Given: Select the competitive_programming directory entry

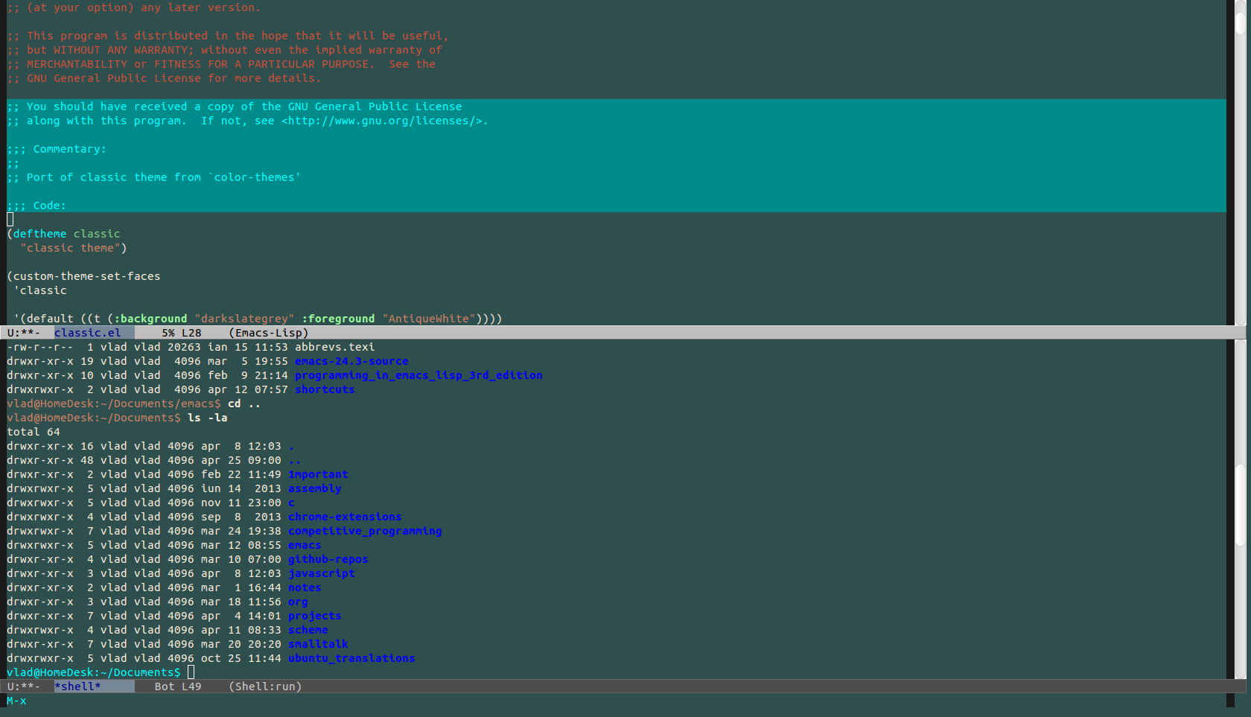Looking at the screenshot, I should tap(365, 531).
